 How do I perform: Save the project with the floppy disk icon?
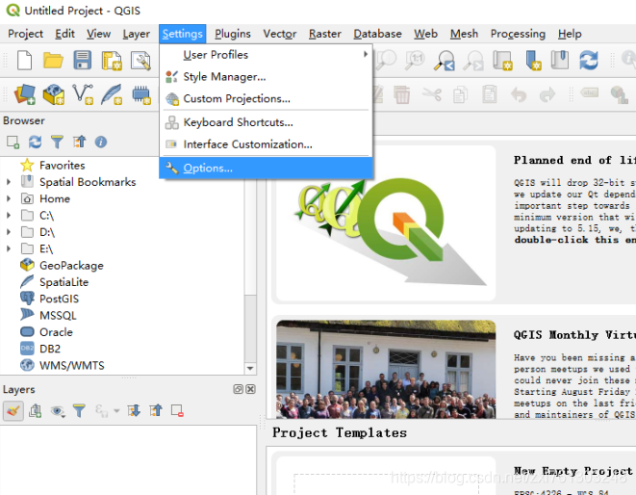[83, 61]
